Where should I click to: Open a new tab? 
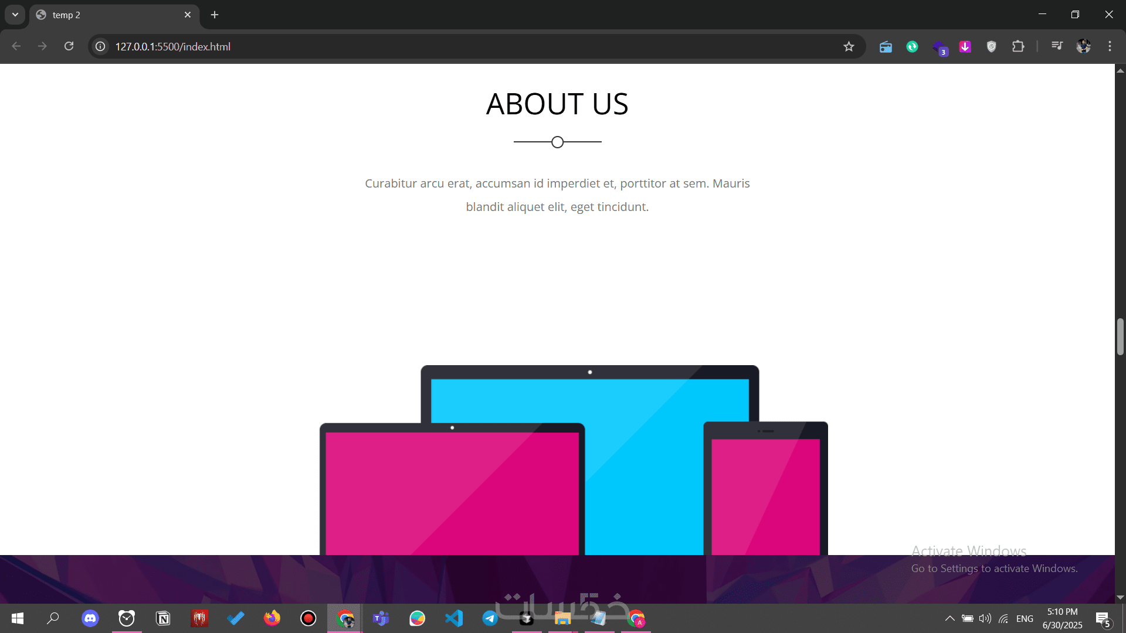[215, 15]
